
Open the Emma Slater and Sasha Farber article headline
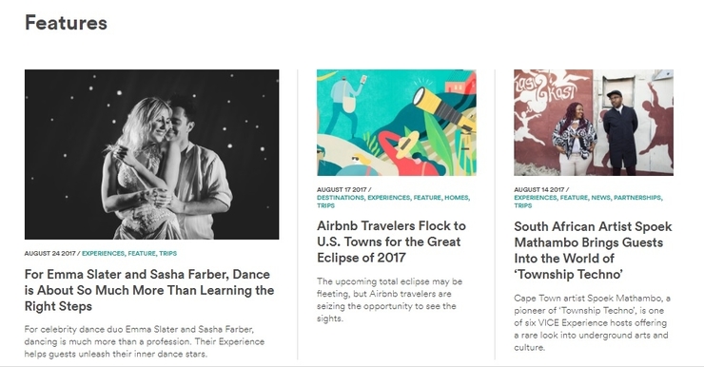(149, 290)
